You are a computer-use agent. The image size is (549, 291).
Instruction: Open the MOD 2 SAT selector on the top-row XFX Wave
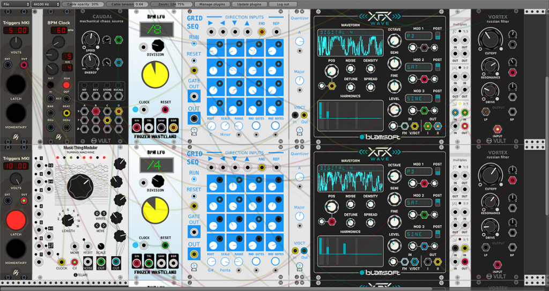click(419, 67)
